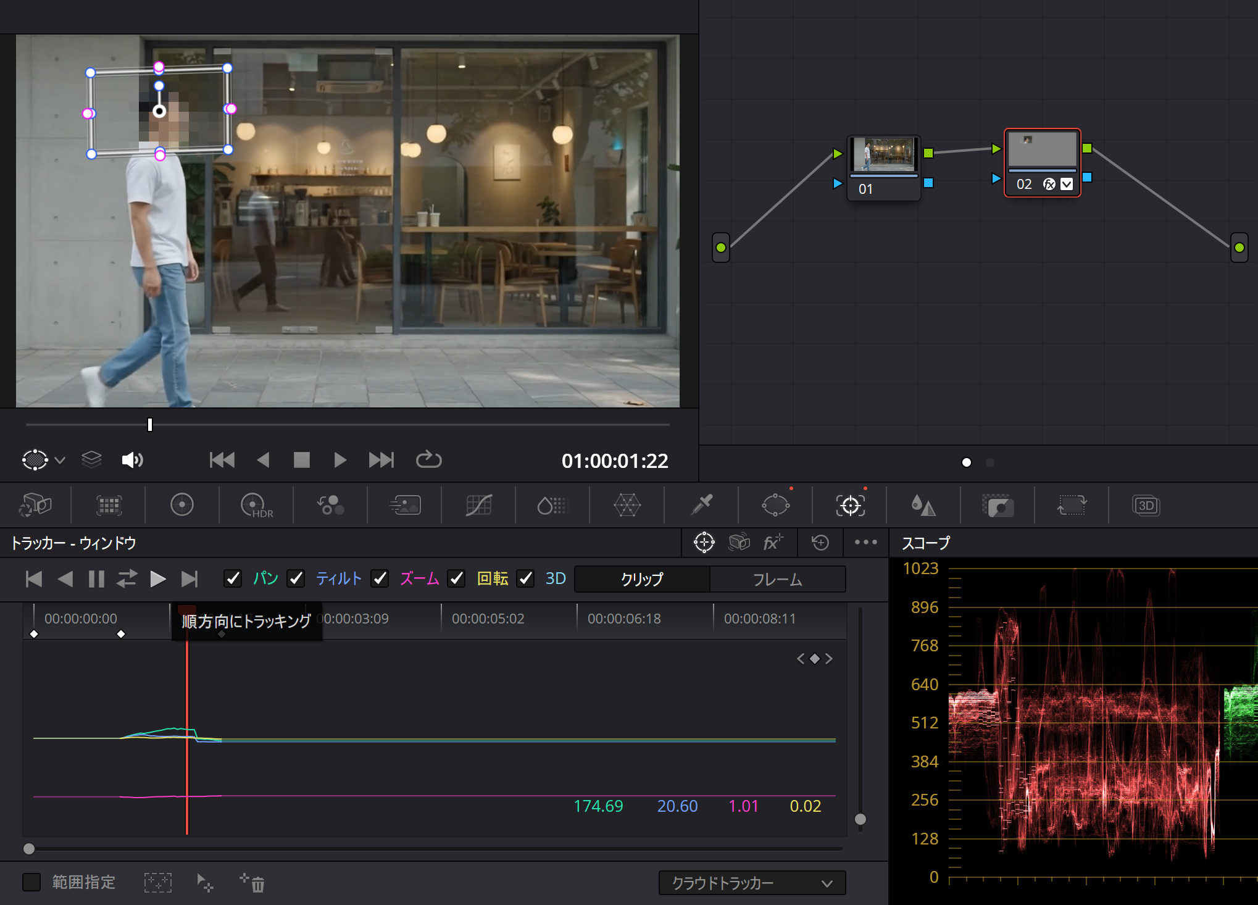The height and width of the screenshot is (905, 1258).
Task: Track forward with the play button
Action: click(158, 578)
